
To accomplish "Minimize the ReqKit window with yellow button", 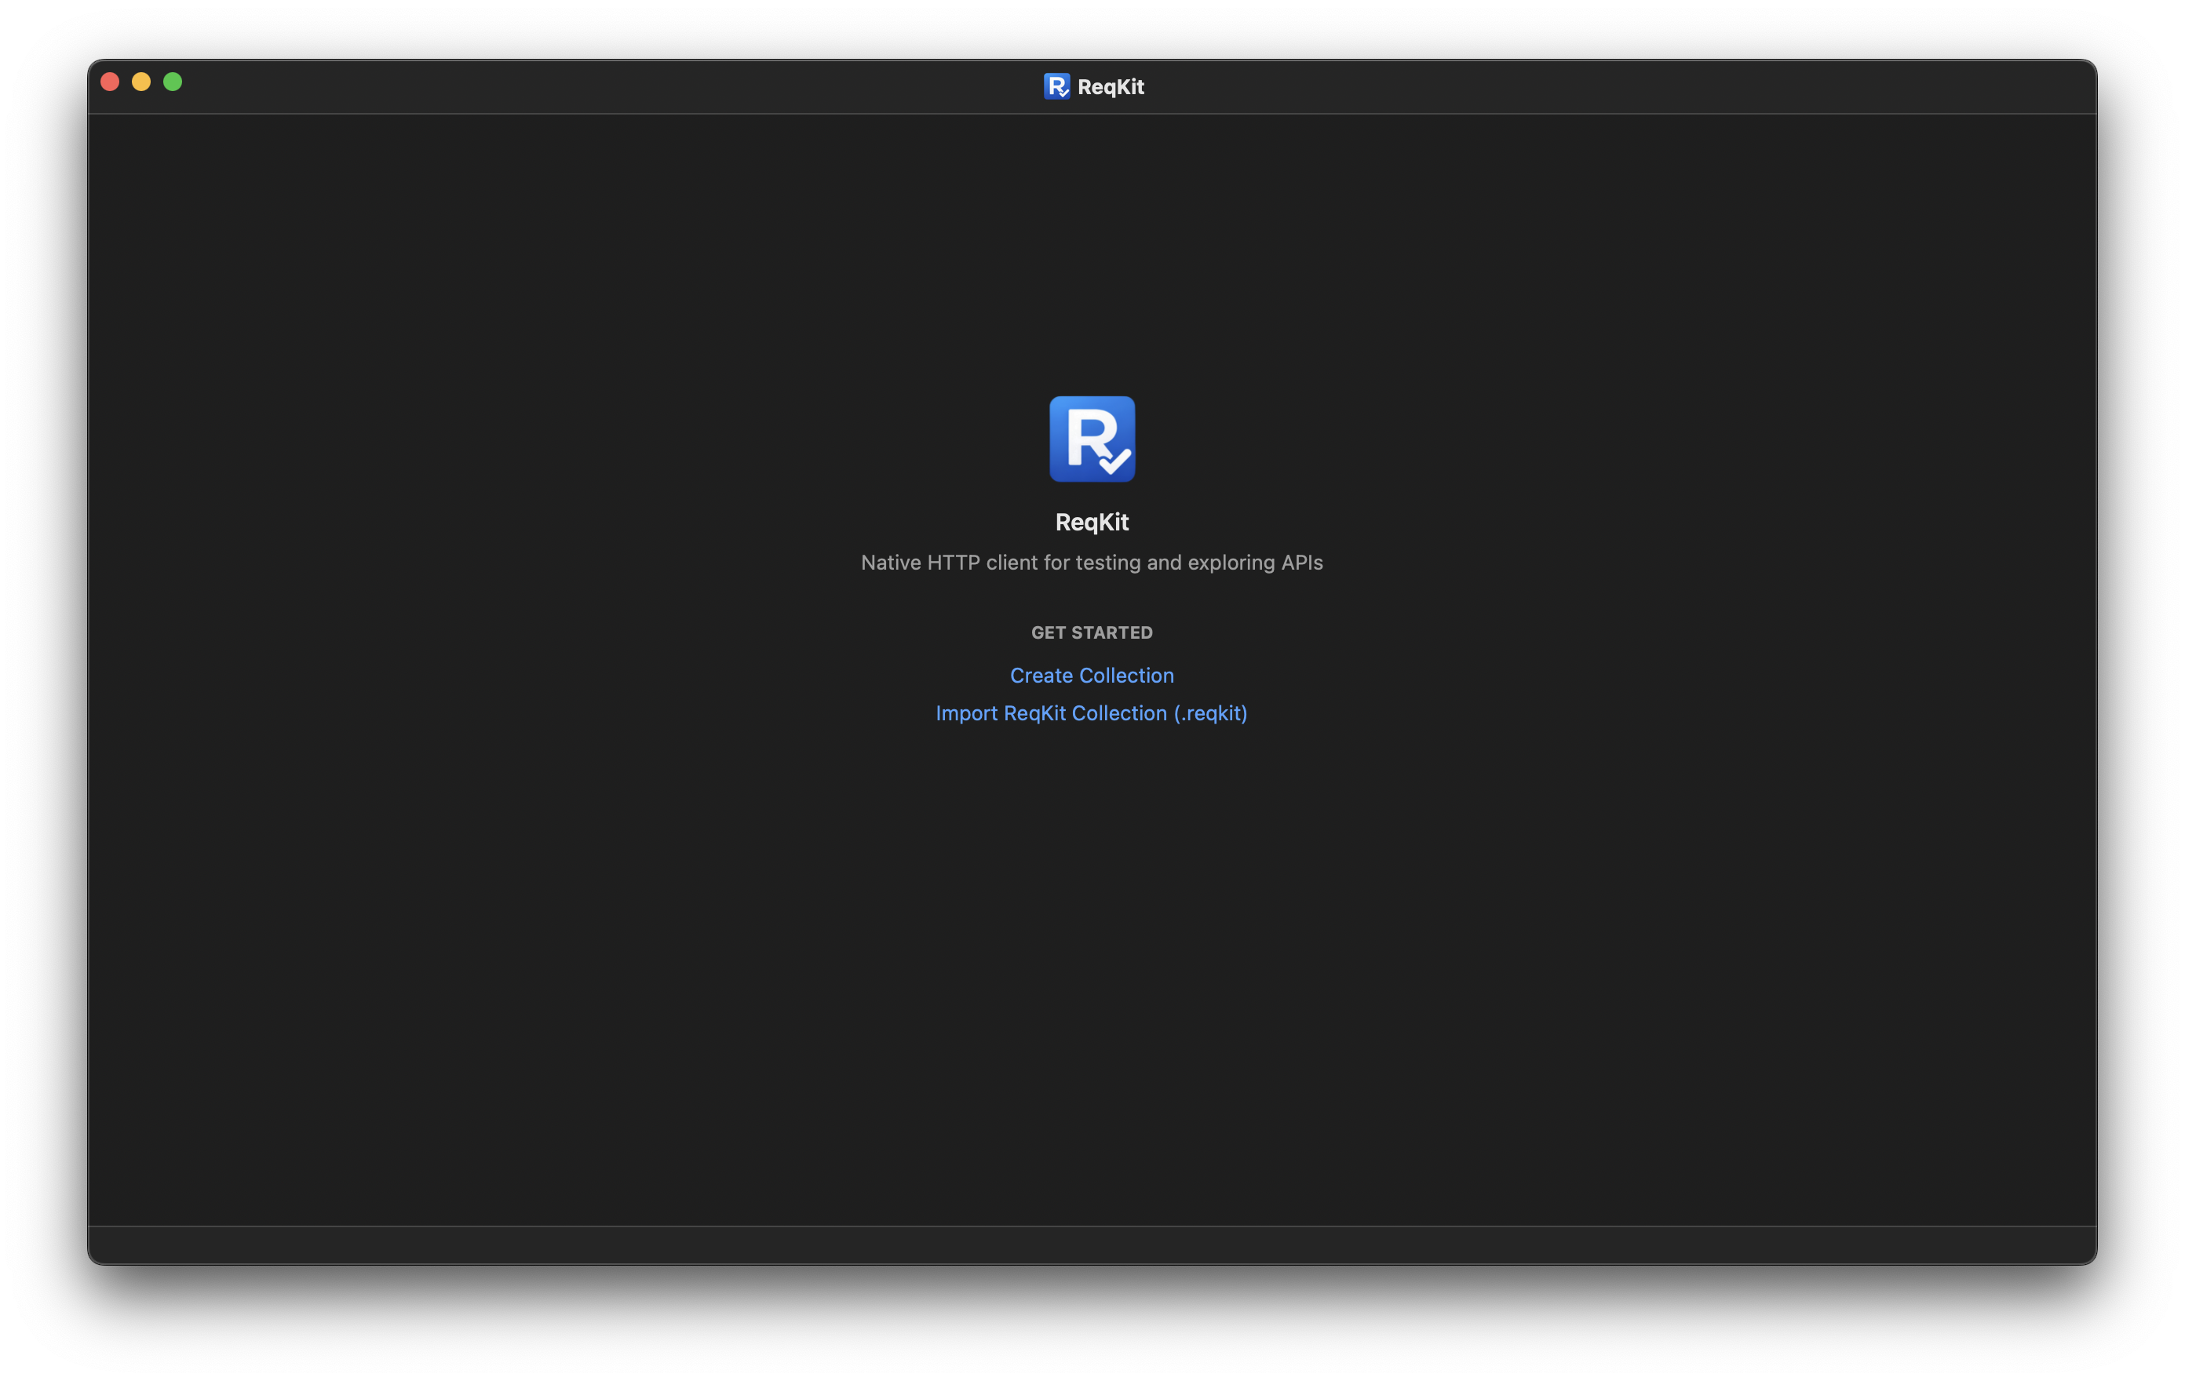I will tap(141, 82).
